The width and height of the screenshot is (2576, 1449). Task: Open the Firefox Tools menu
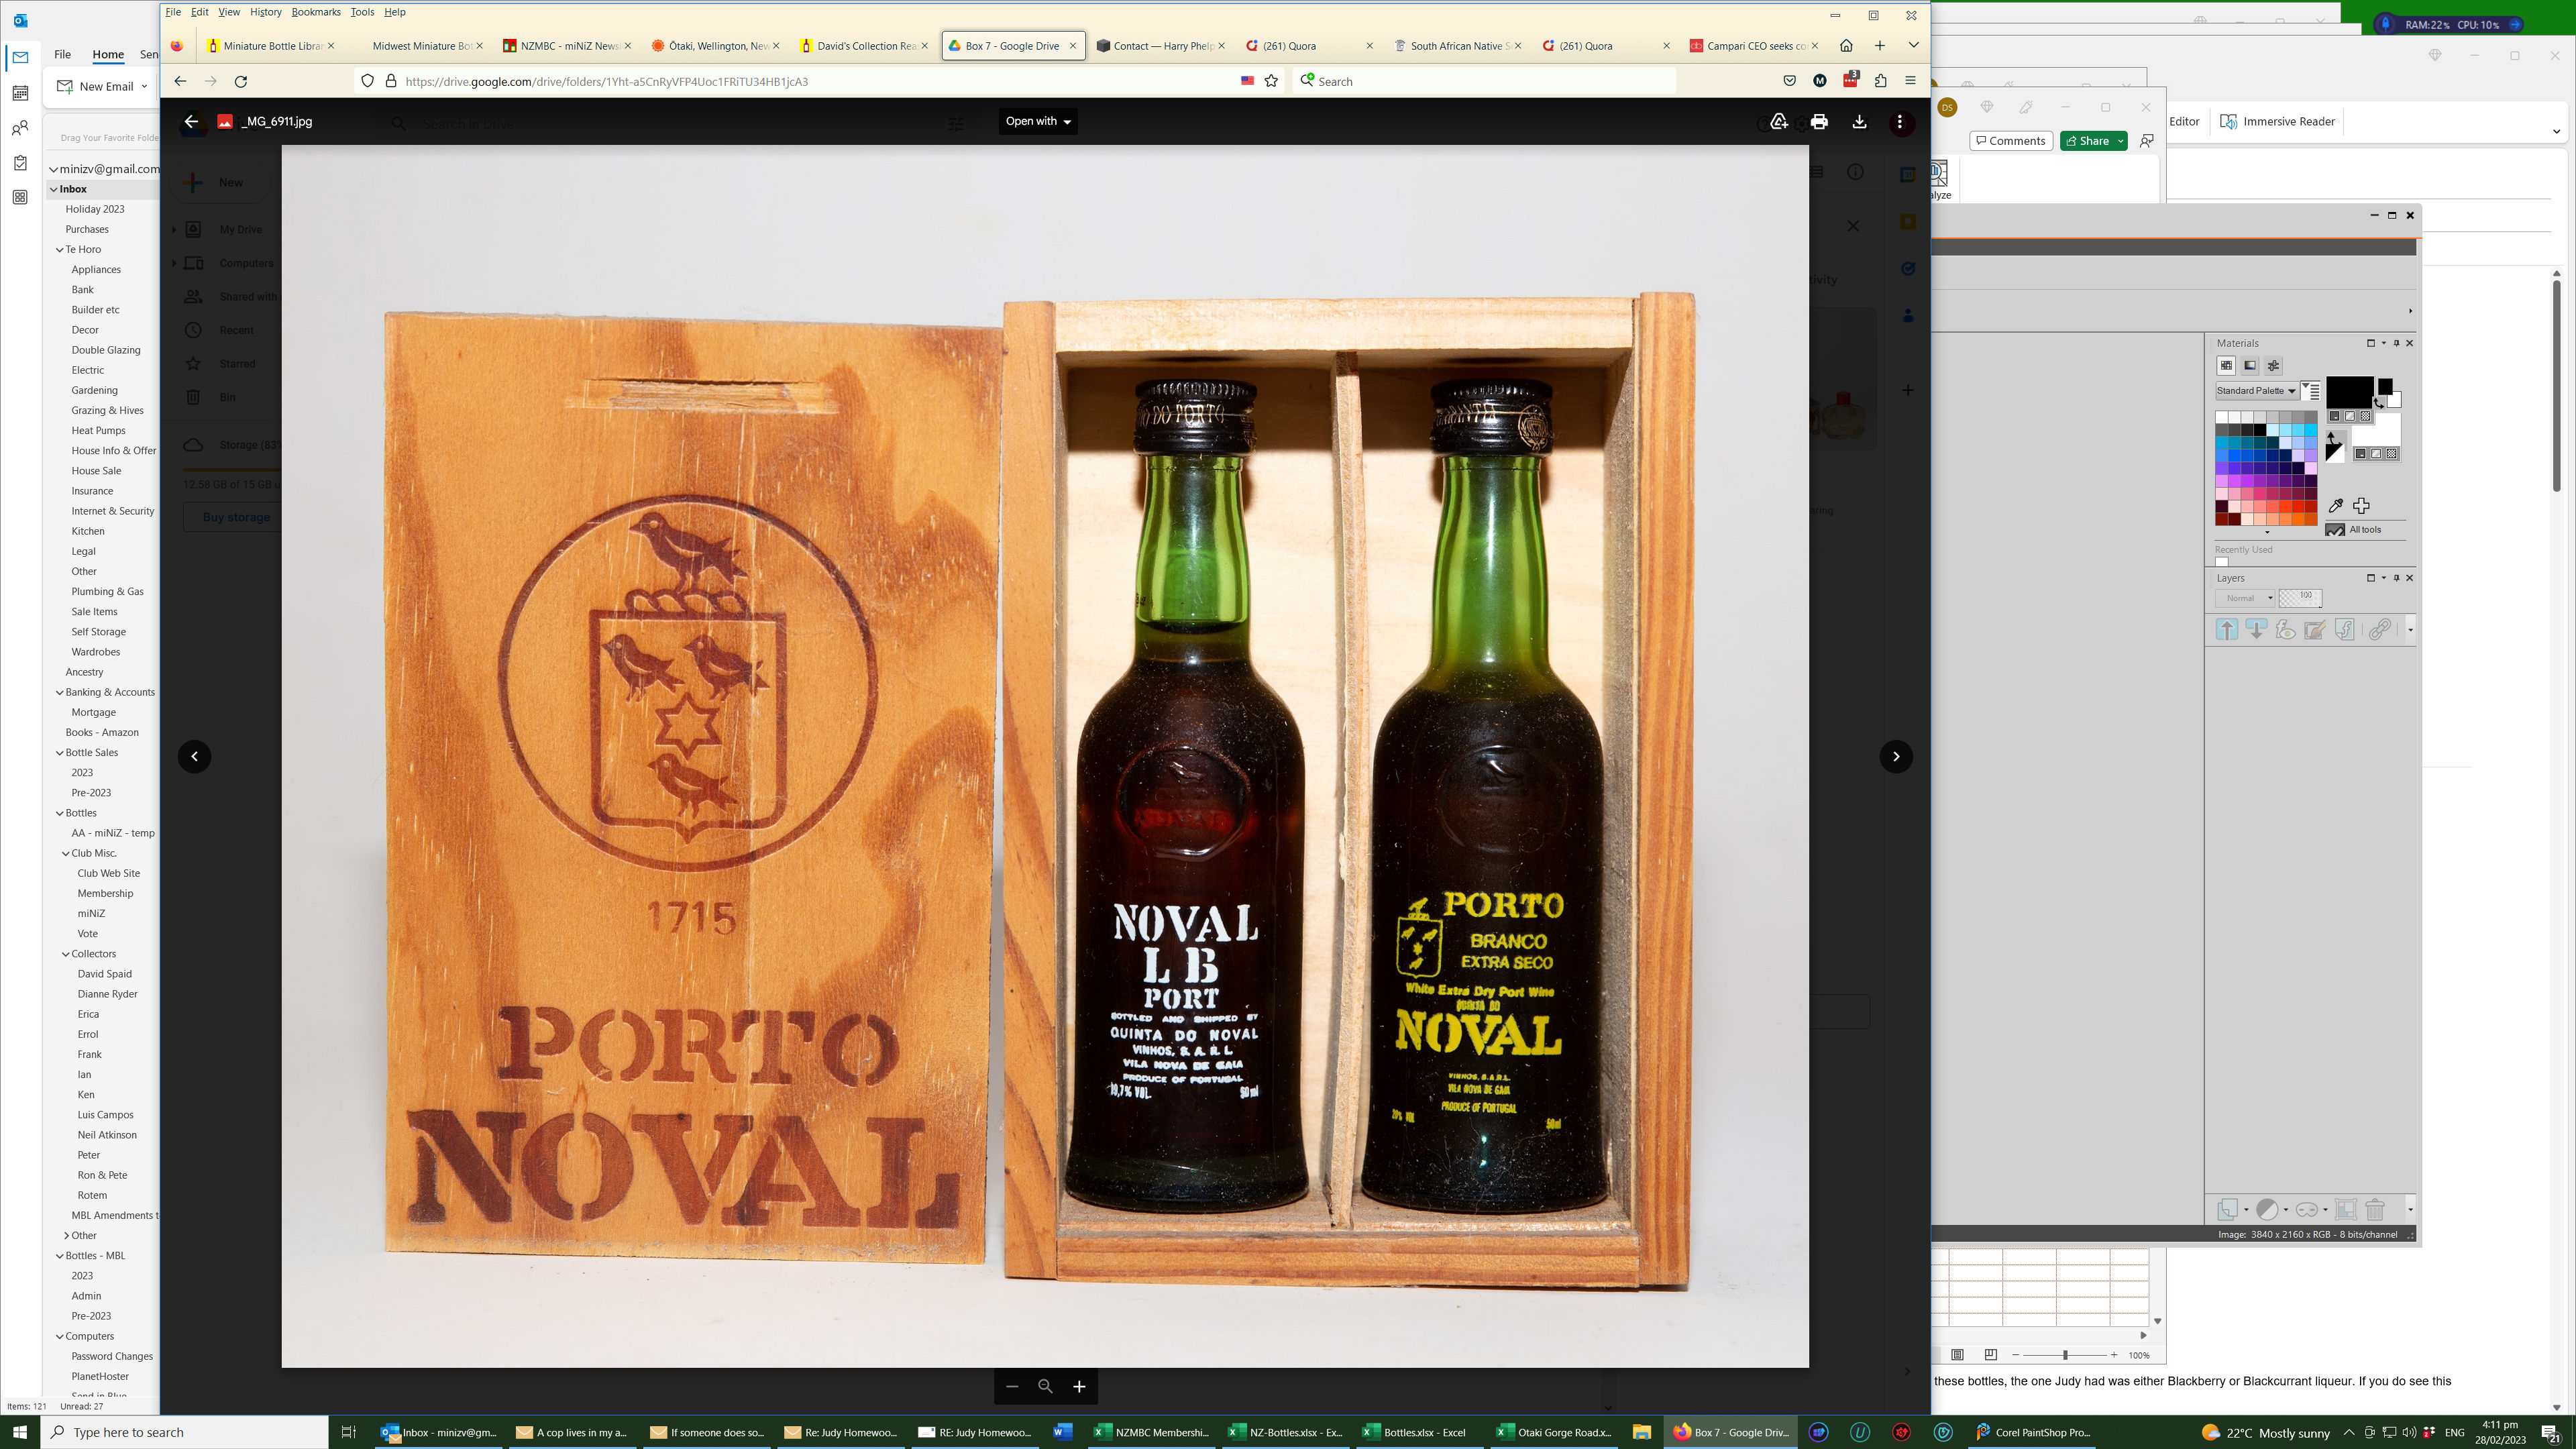pyautogui.click(x=362, y=12)
